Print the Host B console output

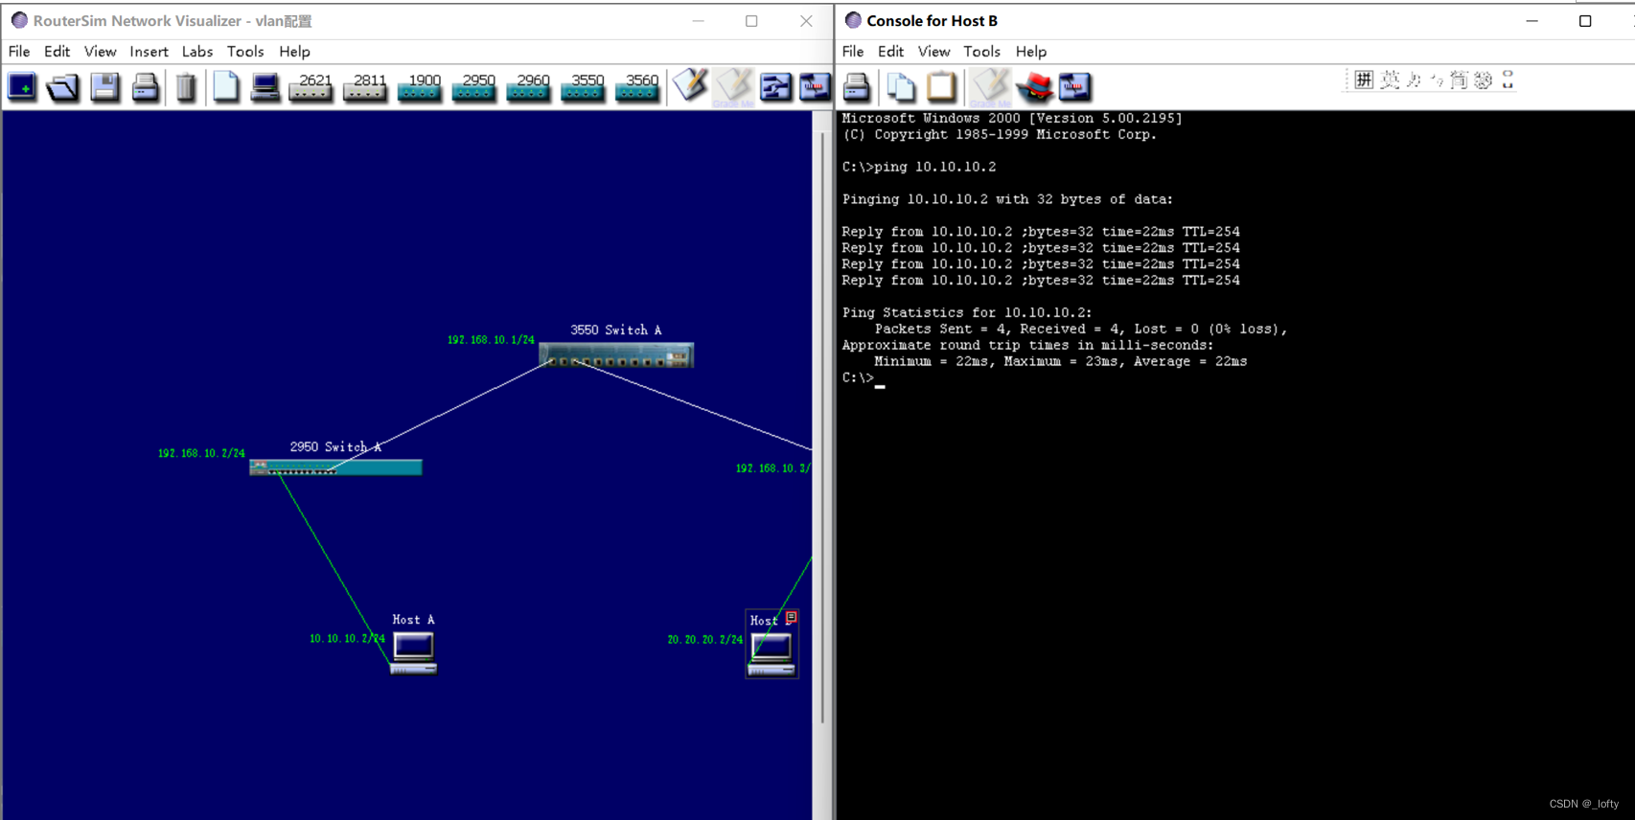coord(857,87)
